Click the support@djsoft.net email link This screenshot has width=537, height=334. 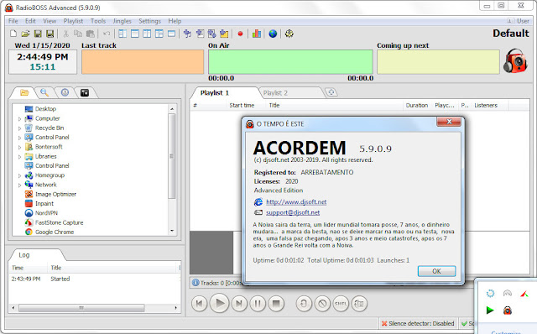coord(293,212)
